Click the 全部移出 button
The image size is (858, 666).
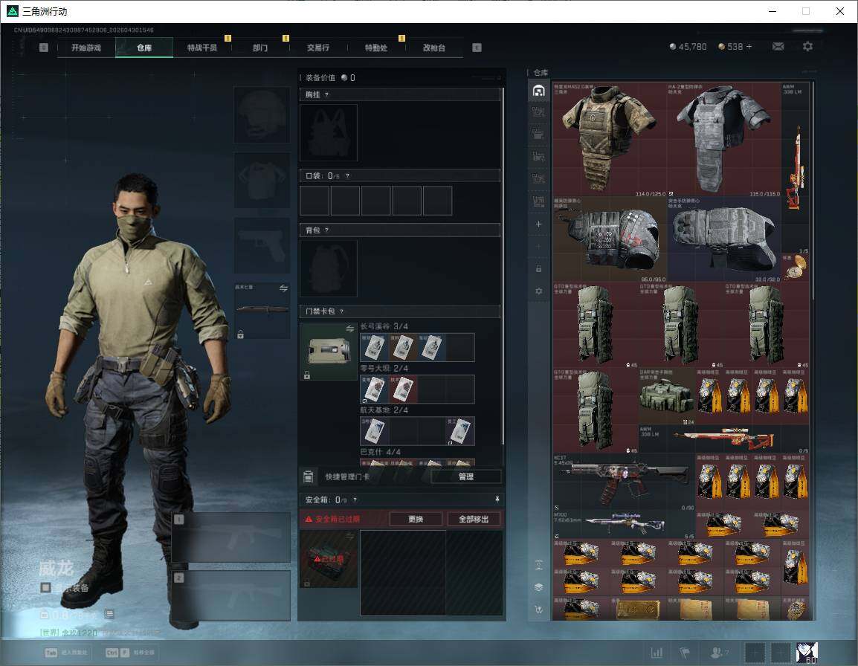(474, 519)
